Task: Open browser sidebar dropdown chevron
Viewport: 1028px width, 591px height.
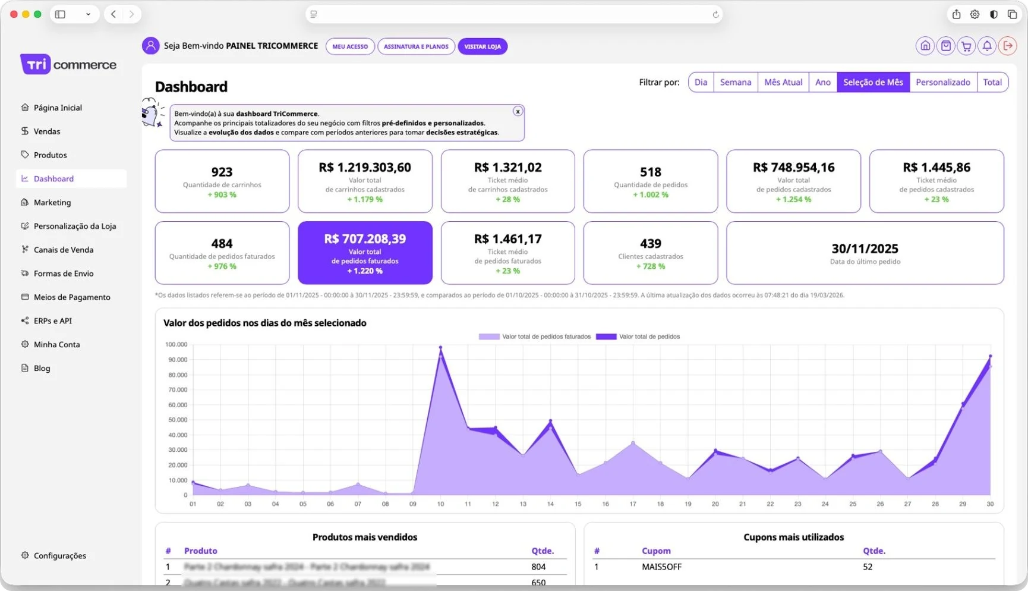Action: tap(88, 14)
